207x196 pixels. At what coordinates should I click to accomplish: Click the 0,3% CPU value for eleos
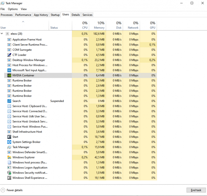point(84,34)
